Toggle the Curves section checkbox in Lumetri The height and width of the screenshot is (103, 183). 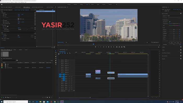pyautogui.click(x=181, y=50)
